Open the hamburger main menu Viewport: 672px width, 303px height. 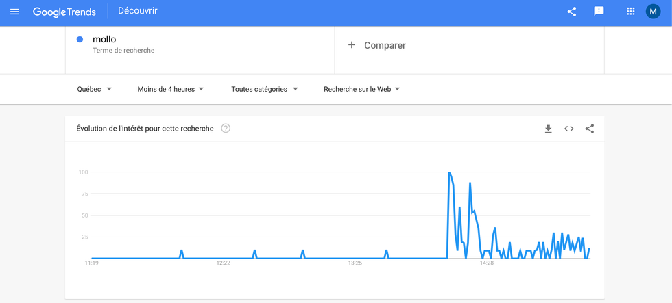14,12
